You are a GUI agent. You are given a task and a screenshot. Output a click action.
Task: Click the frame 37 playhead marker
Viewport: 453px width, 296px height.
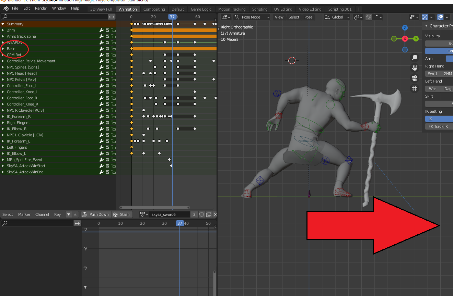point(172,16)
